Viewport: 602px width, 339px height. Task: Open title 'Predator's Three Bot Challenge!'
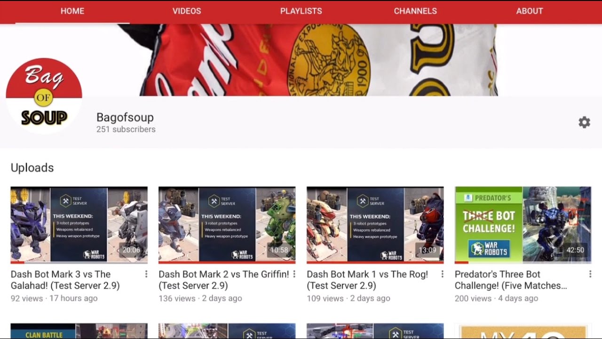[511, 280]
